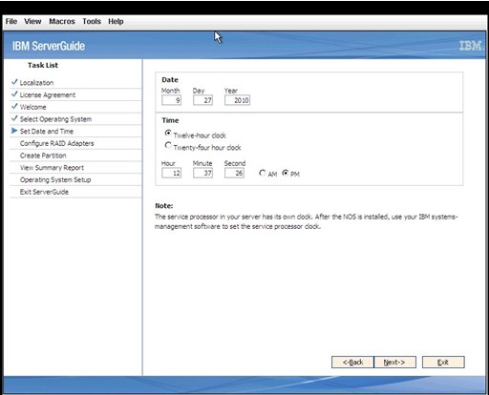Open the Tools menu
This screenshot has width=489, height=395.
(x=92, y=21)
